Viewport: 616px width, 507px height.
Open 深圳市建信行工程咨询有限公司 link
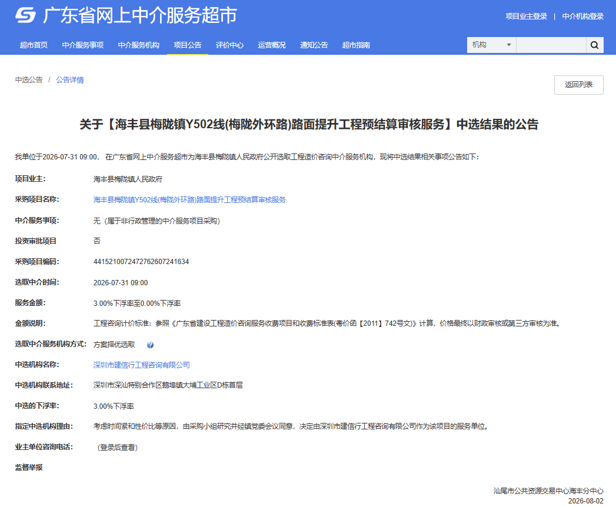(x=141, y=365)
